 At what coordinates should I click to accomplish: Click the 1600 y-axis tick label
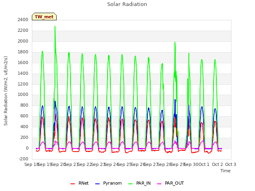click(x=23, y=62)
